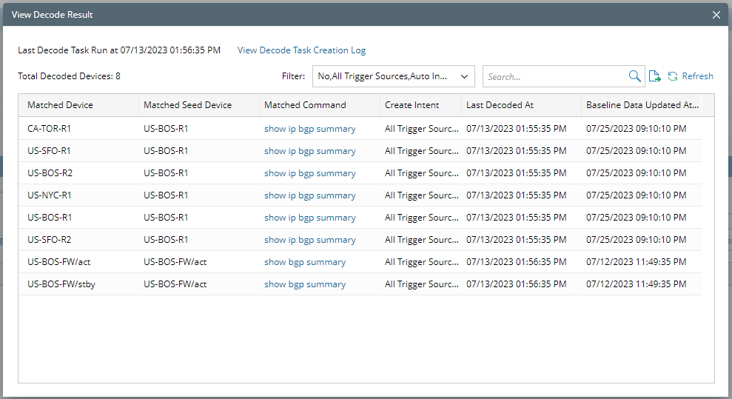Open show ip bgp summary for US-BOS-R2
Image resolution: width=732 pixels, height=399 pixels.
click(310, 173)
